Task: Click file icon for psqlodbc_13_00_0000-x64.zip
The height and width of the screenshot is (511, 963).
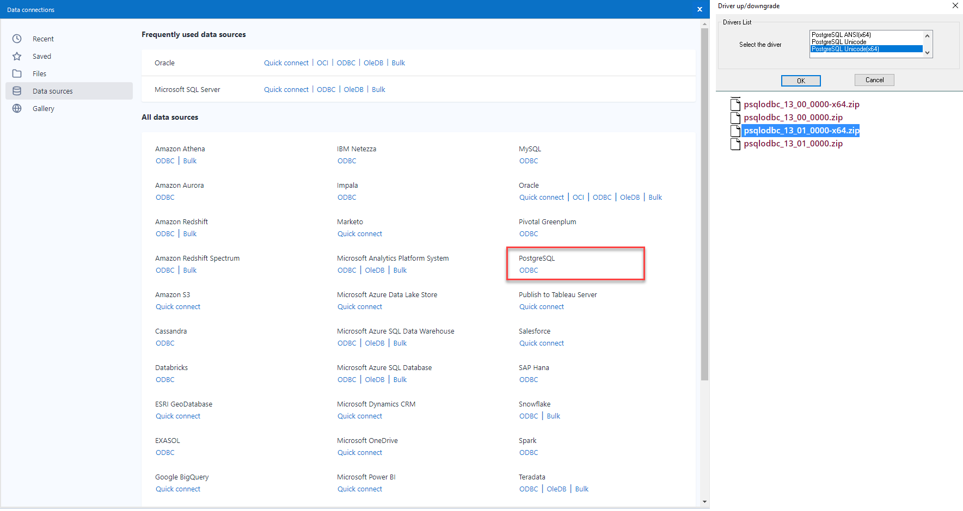Action: pyautogui.click(x=735, y=104)
